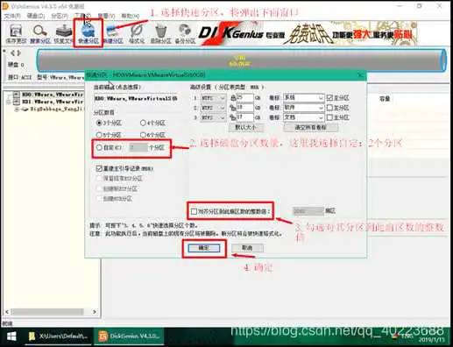Choose the custom (自定) partition count radio
Viewport: 453px width, 347px height.
99,147
